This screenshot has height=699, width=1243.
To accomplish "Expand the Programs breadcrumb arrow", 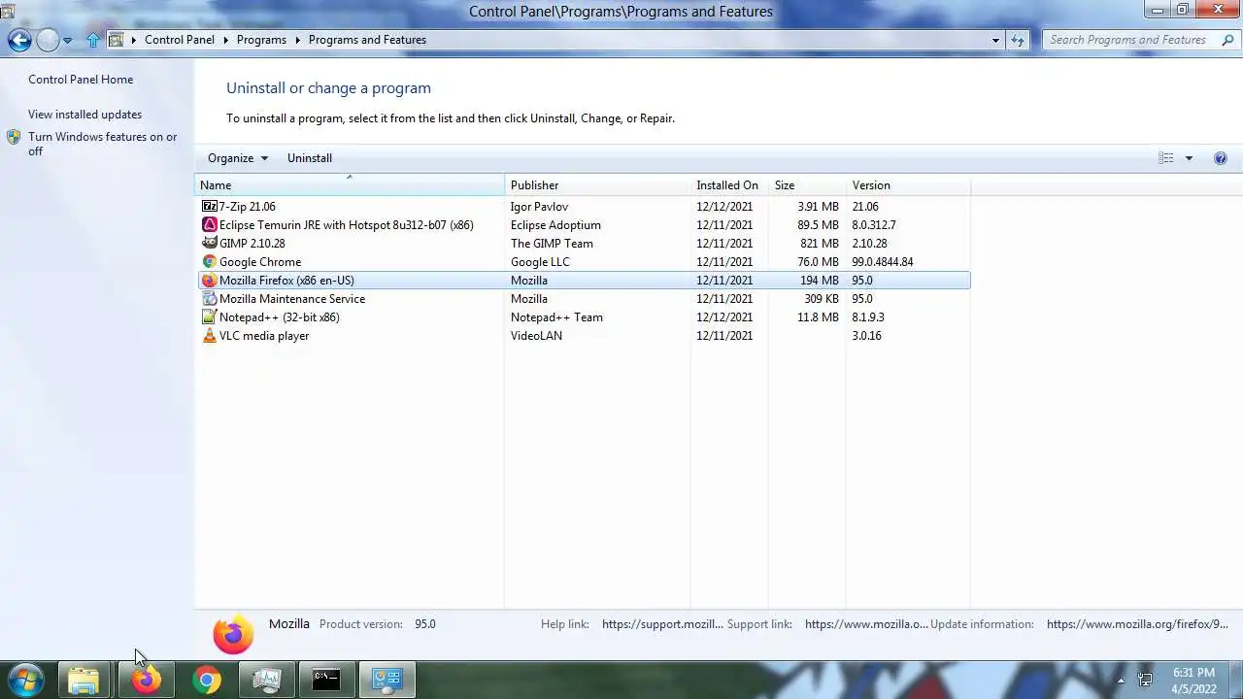I will coord(297,40).
